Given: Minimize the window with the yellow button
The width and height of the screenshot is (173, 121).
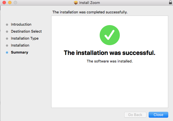Looking at the screenshot, I should tap(10, 3).
